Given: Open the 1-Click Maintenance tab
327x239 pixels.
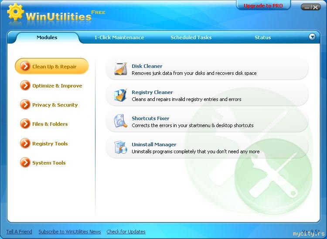Looking at the screenshot, I should [119, 37].
